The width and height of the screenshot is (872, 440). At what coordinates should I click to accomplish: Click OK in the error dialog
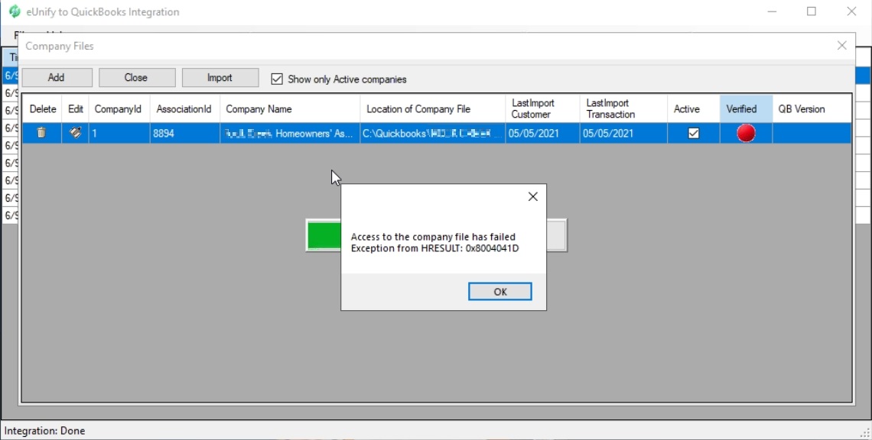point(500,292)
